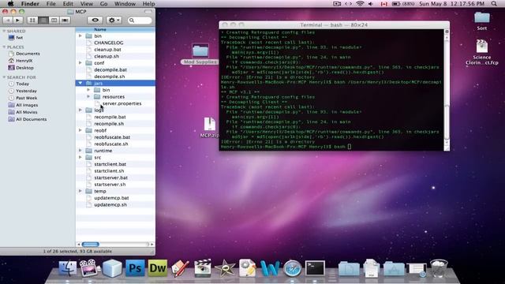
Task: Expand the resources folder triangle
Action: tap(88, 96)
